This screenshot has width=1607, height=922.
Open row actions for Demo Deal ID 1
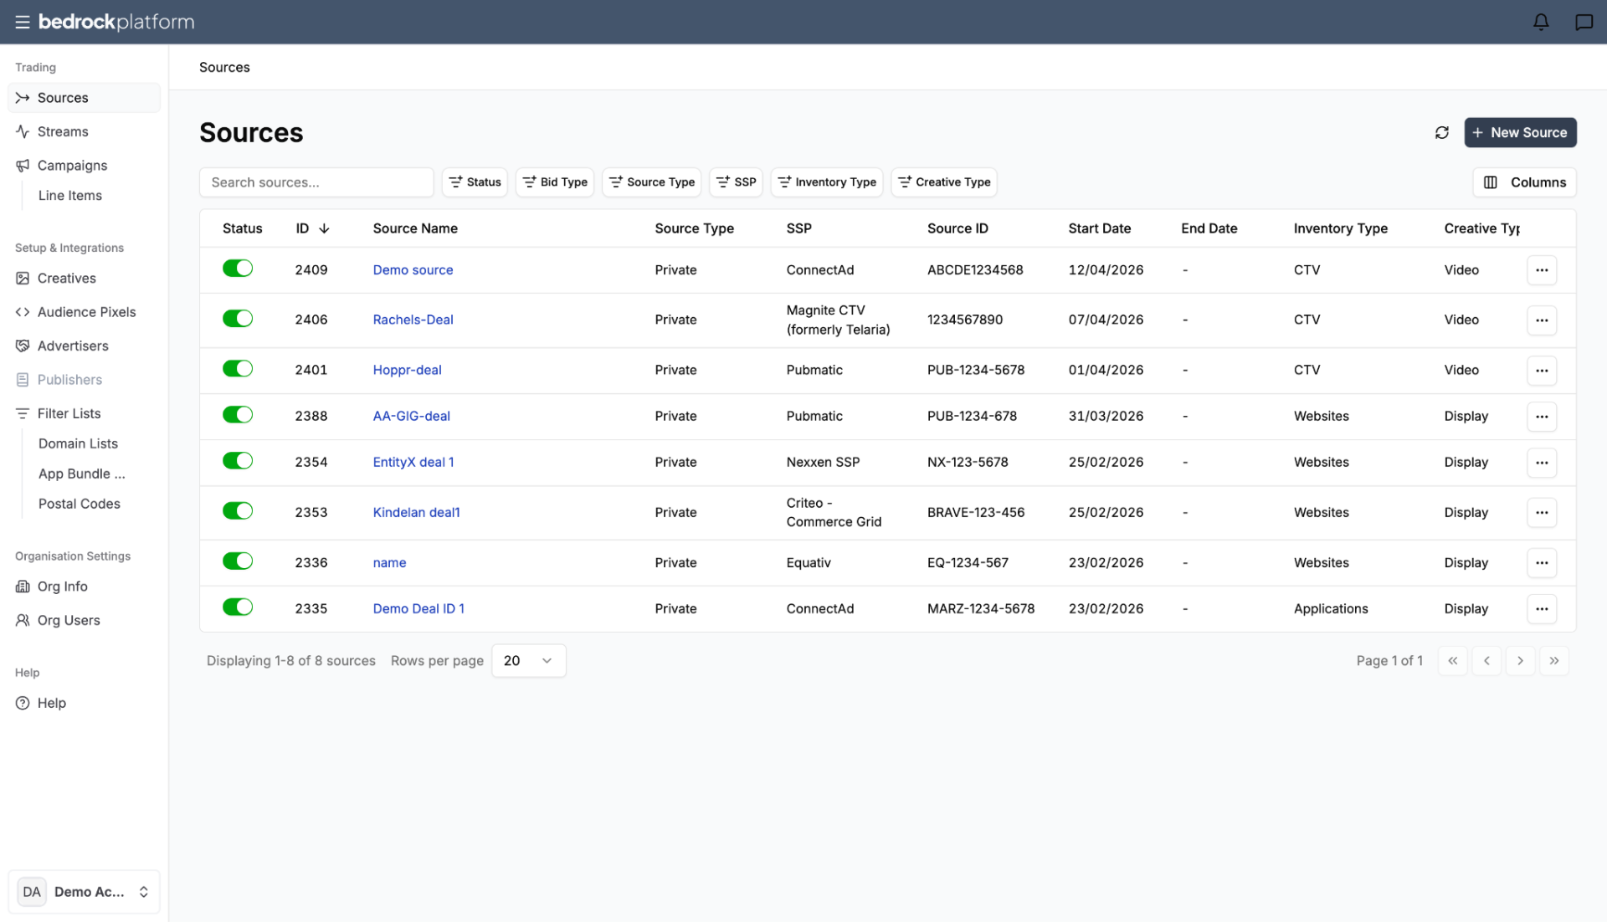(x=1542, y=608)
